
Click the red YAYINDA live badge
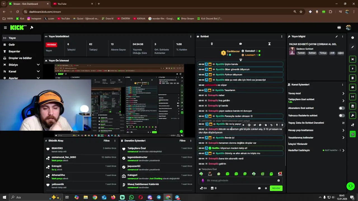pyautogui.click(x=51, y=45)
